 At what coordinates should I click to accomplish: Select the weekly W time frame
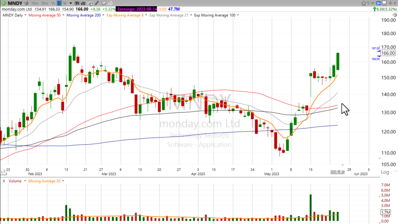[65, 3]
